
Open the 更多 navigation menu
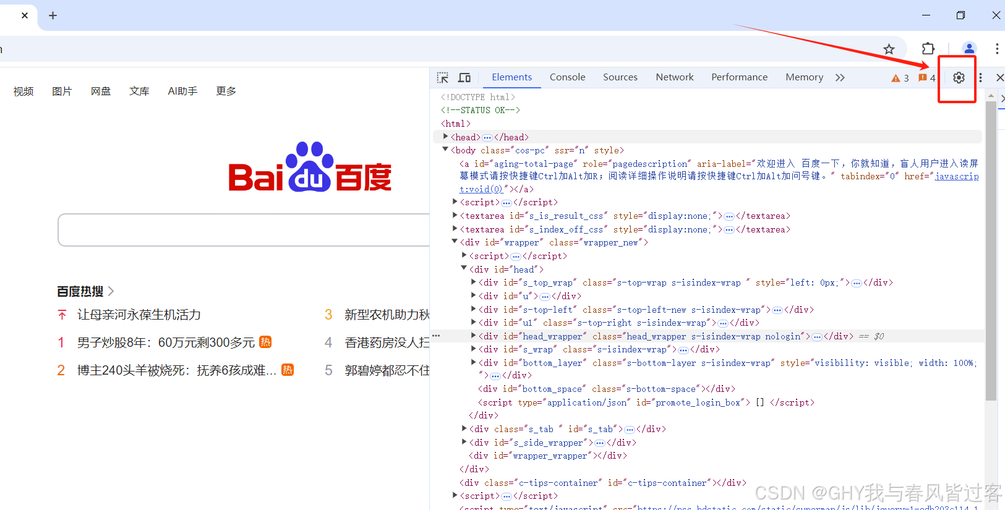226,91
